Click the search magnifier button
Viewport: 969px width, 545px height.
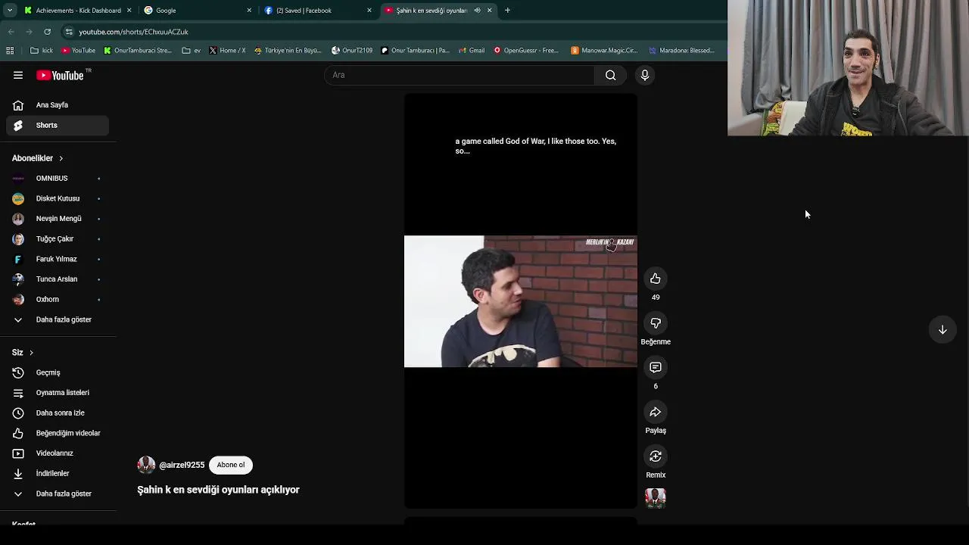610,75
